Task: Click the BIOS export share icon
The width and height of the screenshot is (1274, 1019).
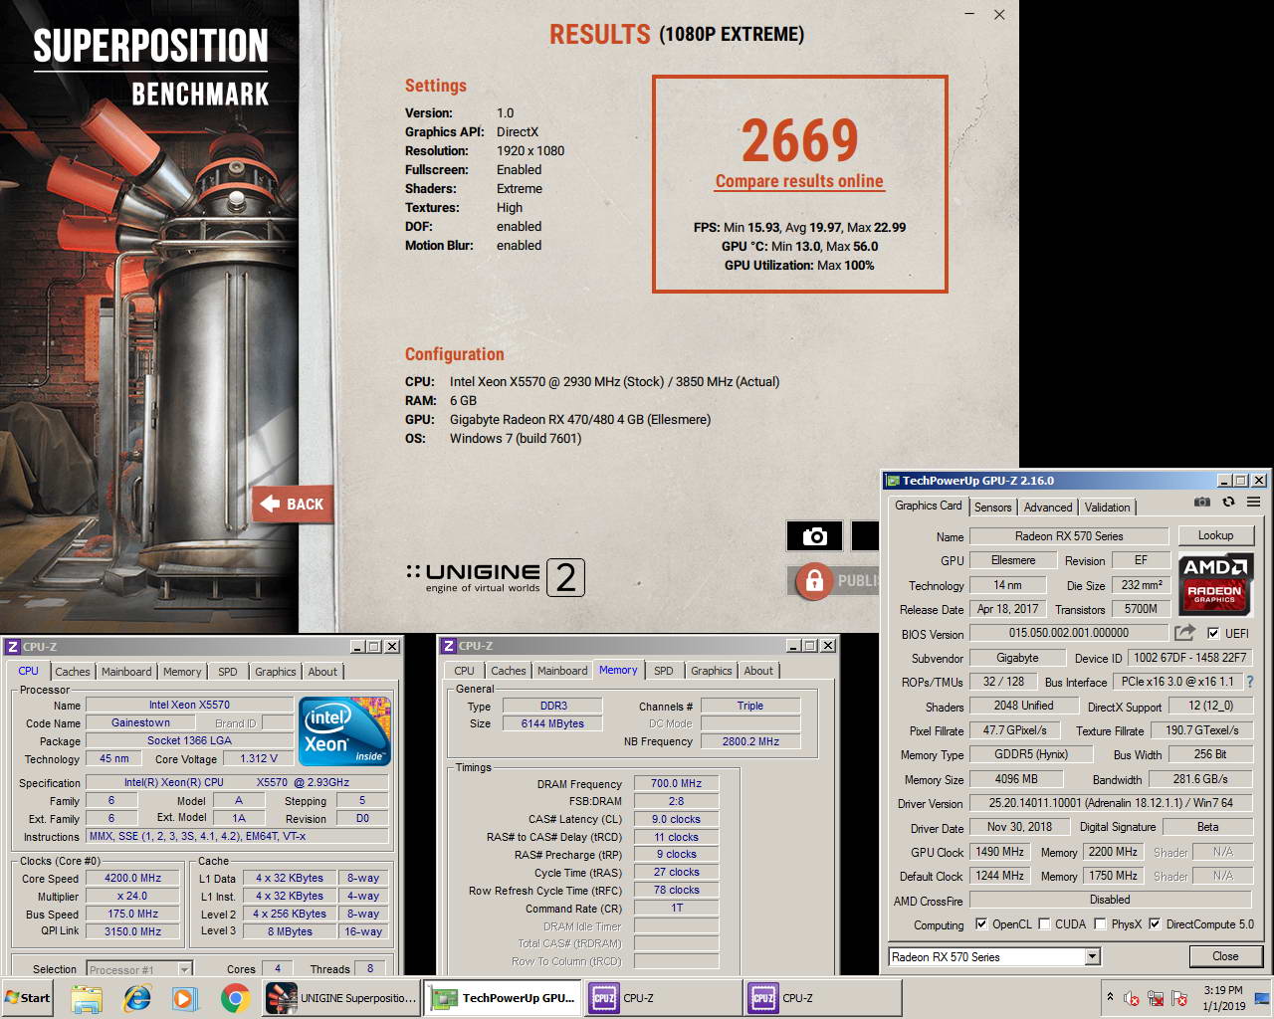Action: pos(1184,632)
